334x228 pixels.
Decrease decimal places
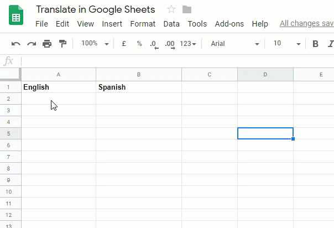pyautogui.click(x=154, y=44)
